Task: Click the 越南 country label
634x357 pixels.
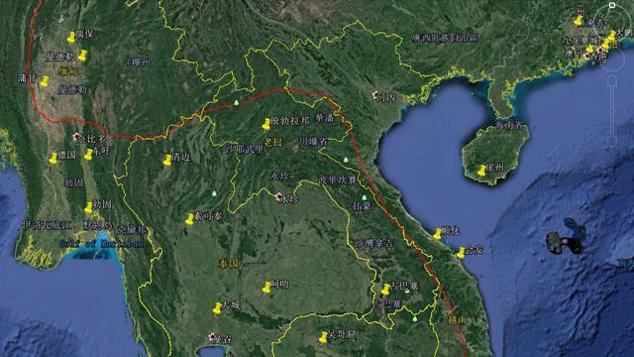Action: 458,319
